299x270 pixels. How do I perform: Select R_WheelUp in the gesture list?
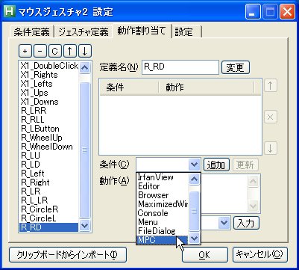coord(49,138)
